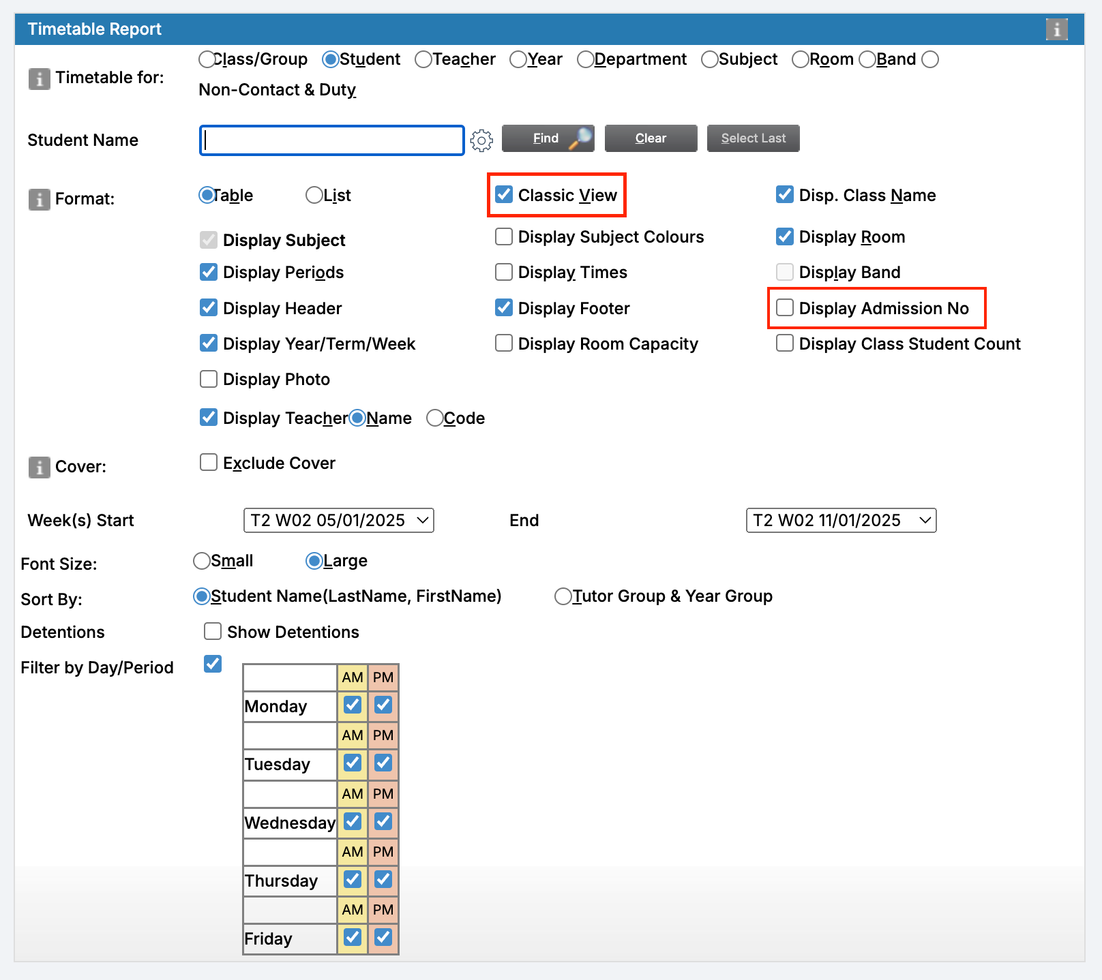This screenshot has width=1102, height=980.
Task: Click the Select Last button
Action: [x=753, y=138]
